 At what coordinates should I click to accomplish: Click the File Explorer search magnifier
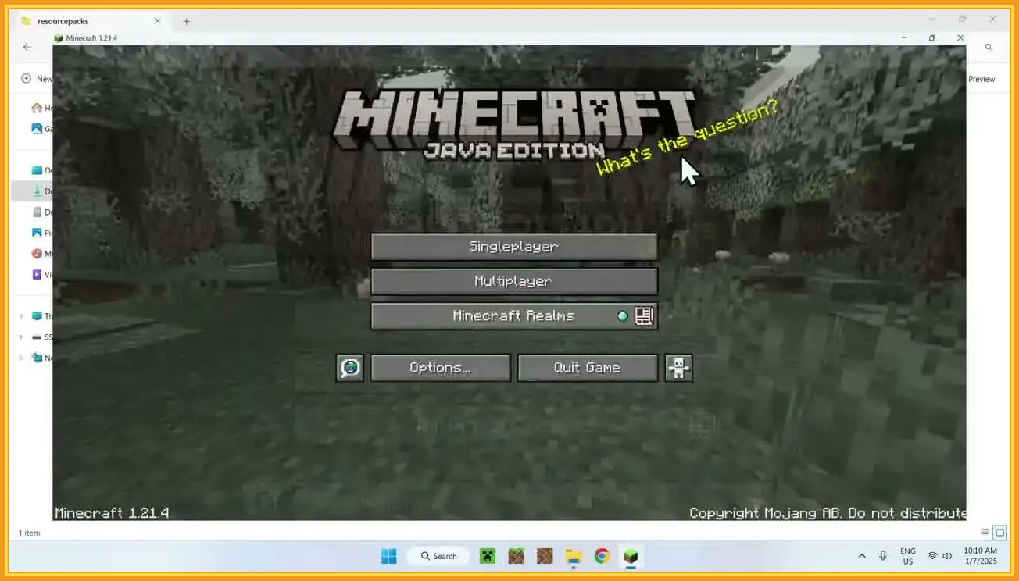[x=989, y=47]
